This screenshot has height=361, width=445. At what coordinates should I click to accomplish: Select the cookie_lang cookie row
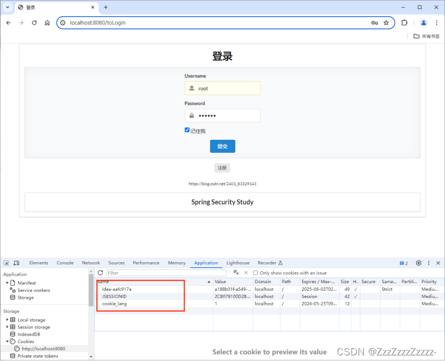(270, 304)
